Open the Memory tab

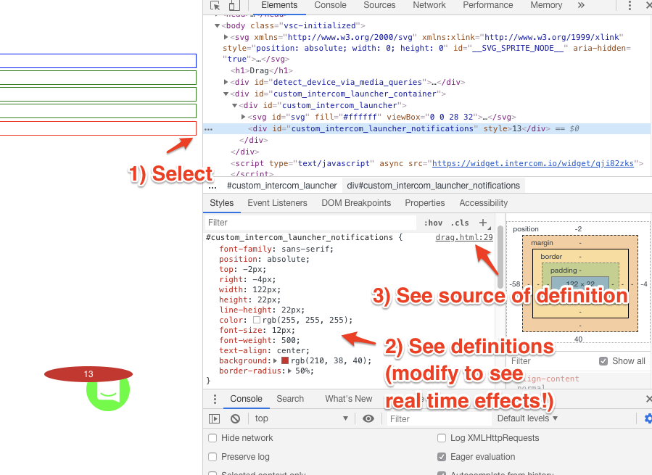click(546, 5)
